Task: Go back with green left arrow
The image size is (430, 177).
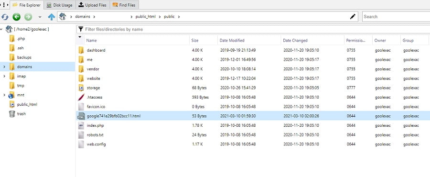Action: coord(16,17)
